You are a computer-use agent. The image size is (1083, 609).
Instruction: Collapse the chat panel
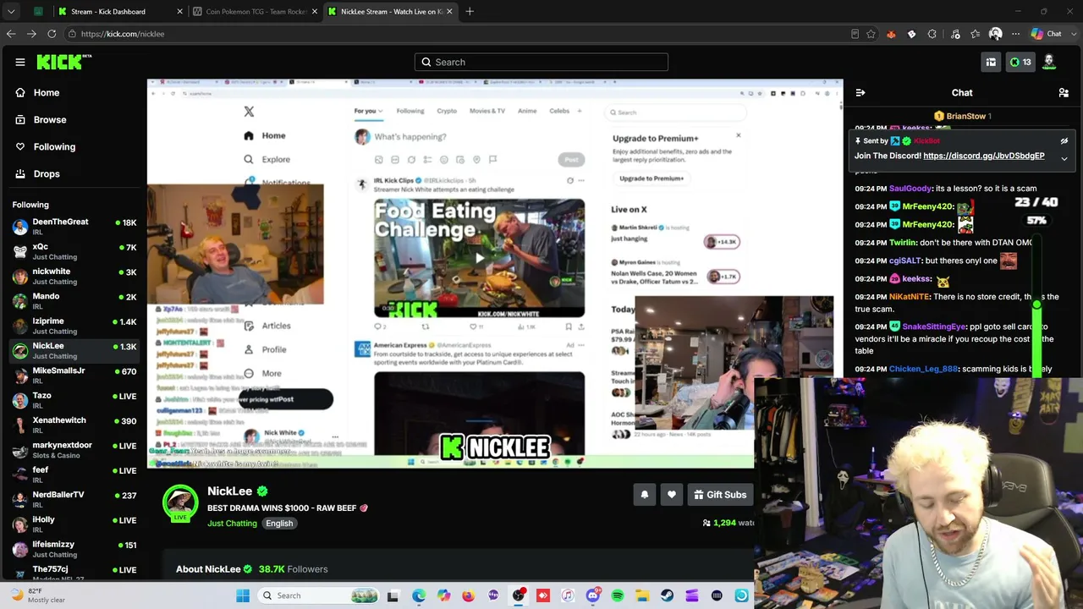[x=860, y=93]
